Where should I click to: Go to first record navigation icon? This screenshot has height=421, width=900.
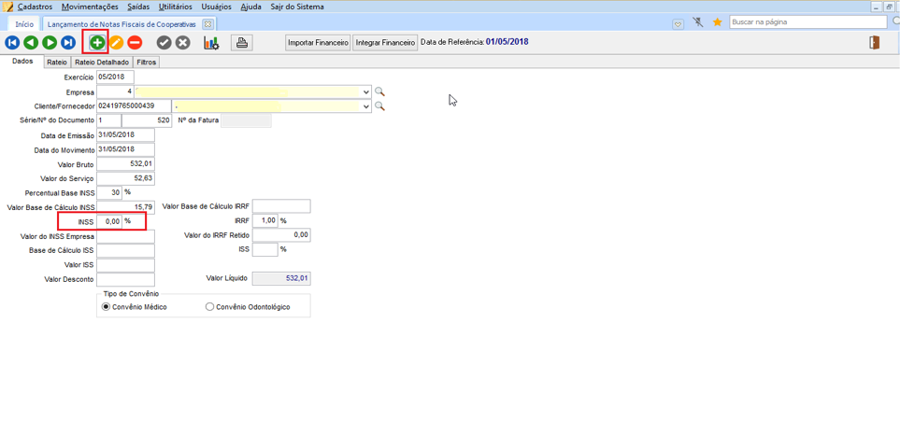pyautogui.click(x=12, y=42)
